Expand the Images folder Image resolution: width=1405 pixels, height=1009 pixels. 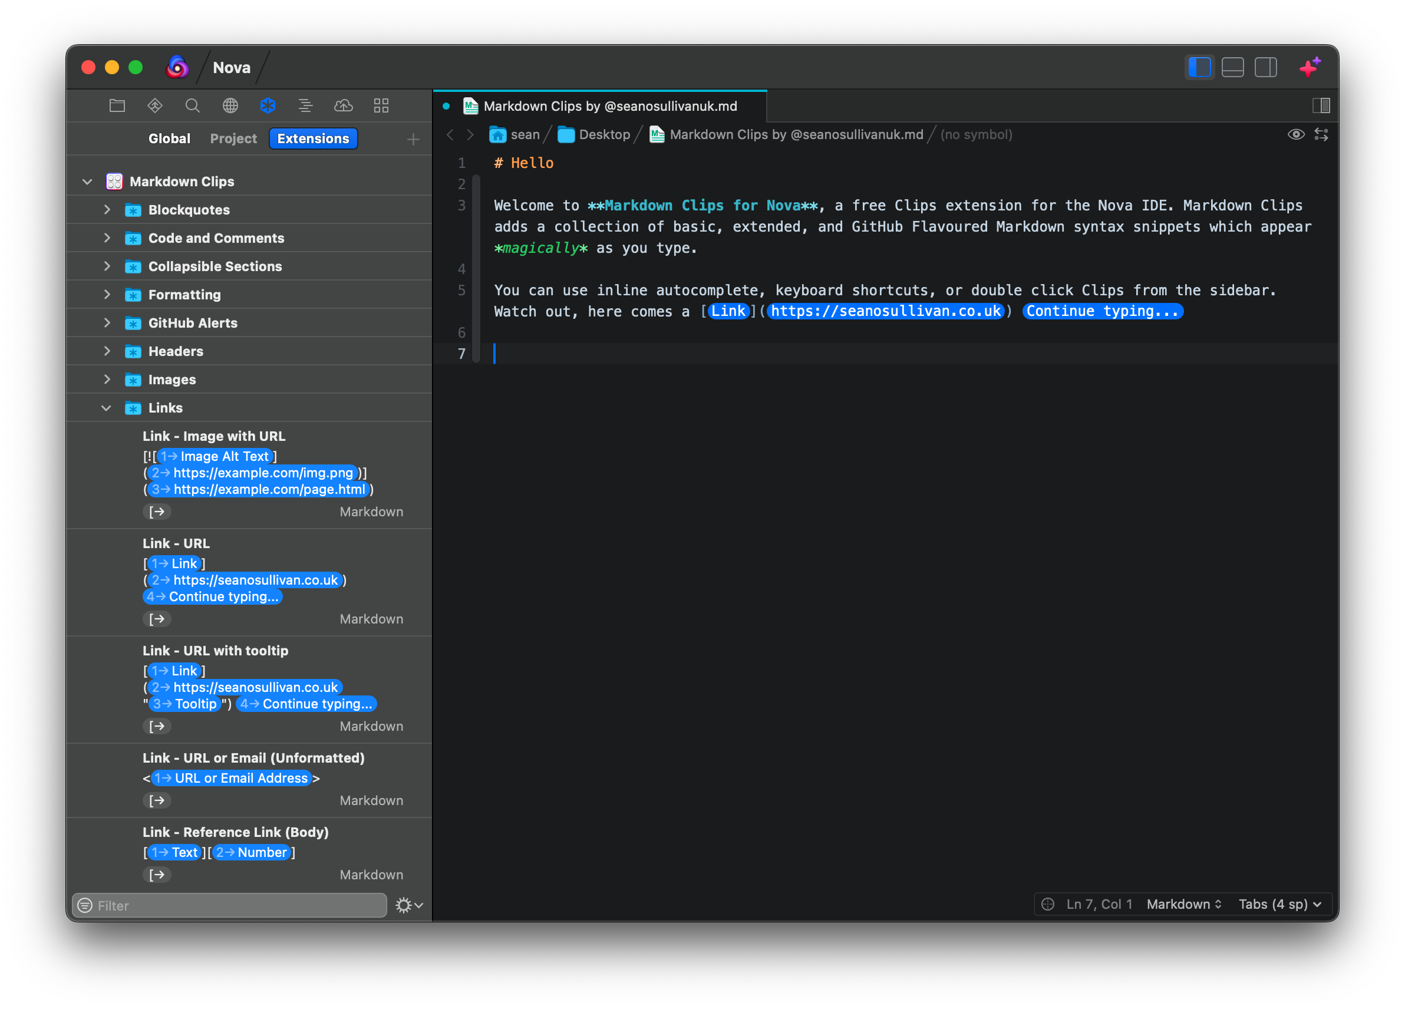[x=107, y=379]
